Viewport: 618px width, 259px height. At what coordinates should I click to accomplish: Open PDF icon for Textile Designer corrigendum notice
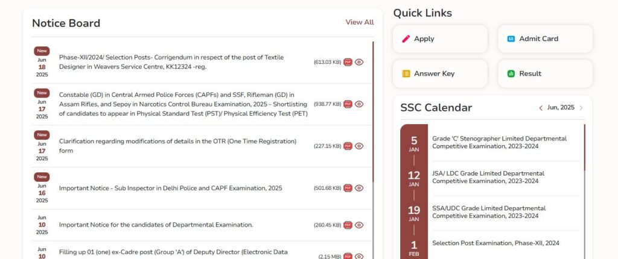pyautogui.click(x=348, y=62)
